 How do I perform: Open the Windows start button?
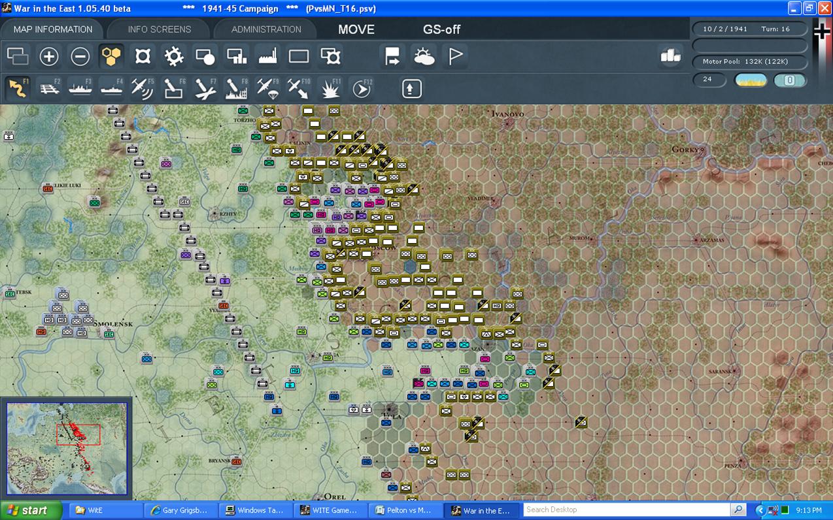coord(31,510)
